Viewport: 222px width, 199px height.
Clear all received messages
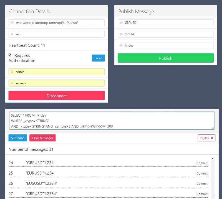pyautogui.click(x=42, y=138)
